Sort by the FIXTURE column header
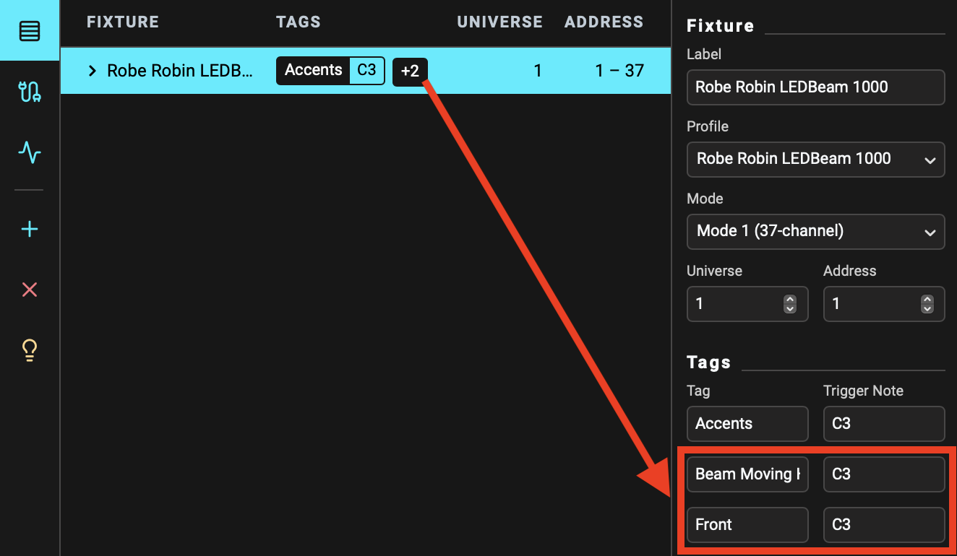The image size is (957, 556). click(x=122, y=22)
